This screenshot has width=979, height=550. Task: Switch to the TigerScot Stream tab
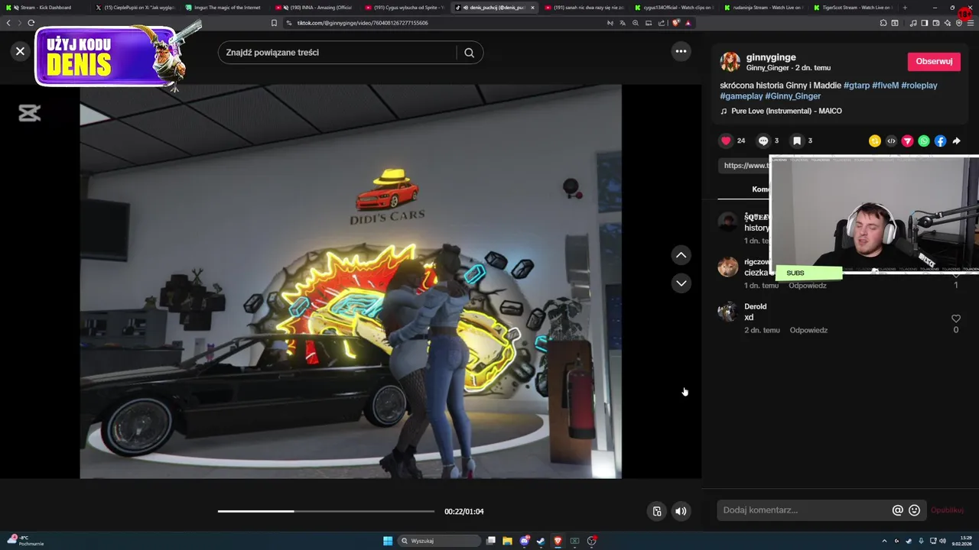point(854,8)
